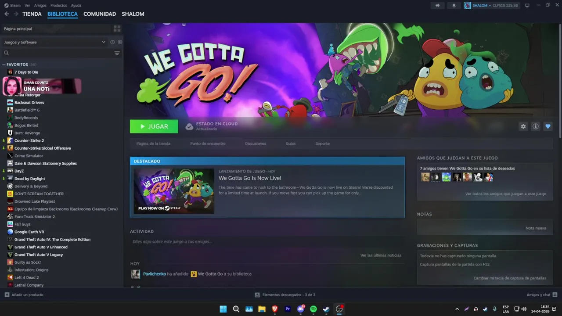Open the Ayuda menu

click(x=76, y=5)
